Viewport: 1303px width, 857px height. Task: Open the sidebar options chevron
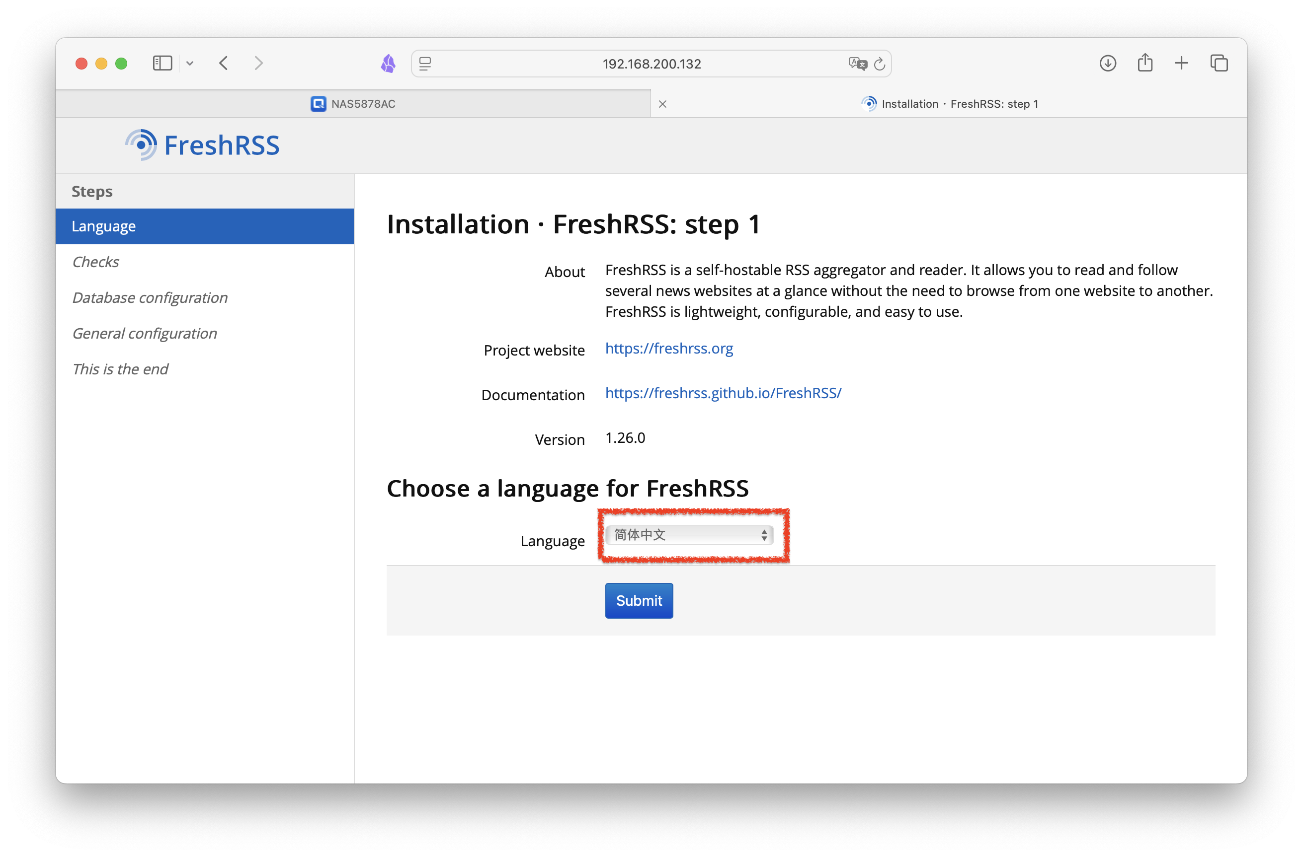[190, 64]
